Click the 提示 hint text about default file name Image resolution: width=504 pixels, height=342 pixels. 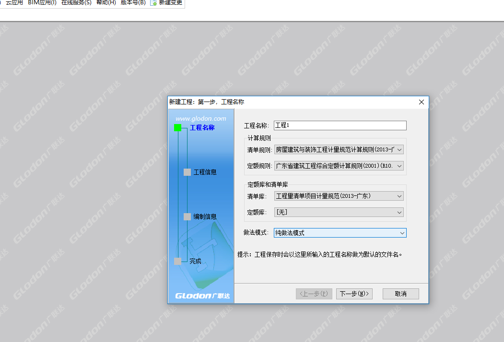319,255
